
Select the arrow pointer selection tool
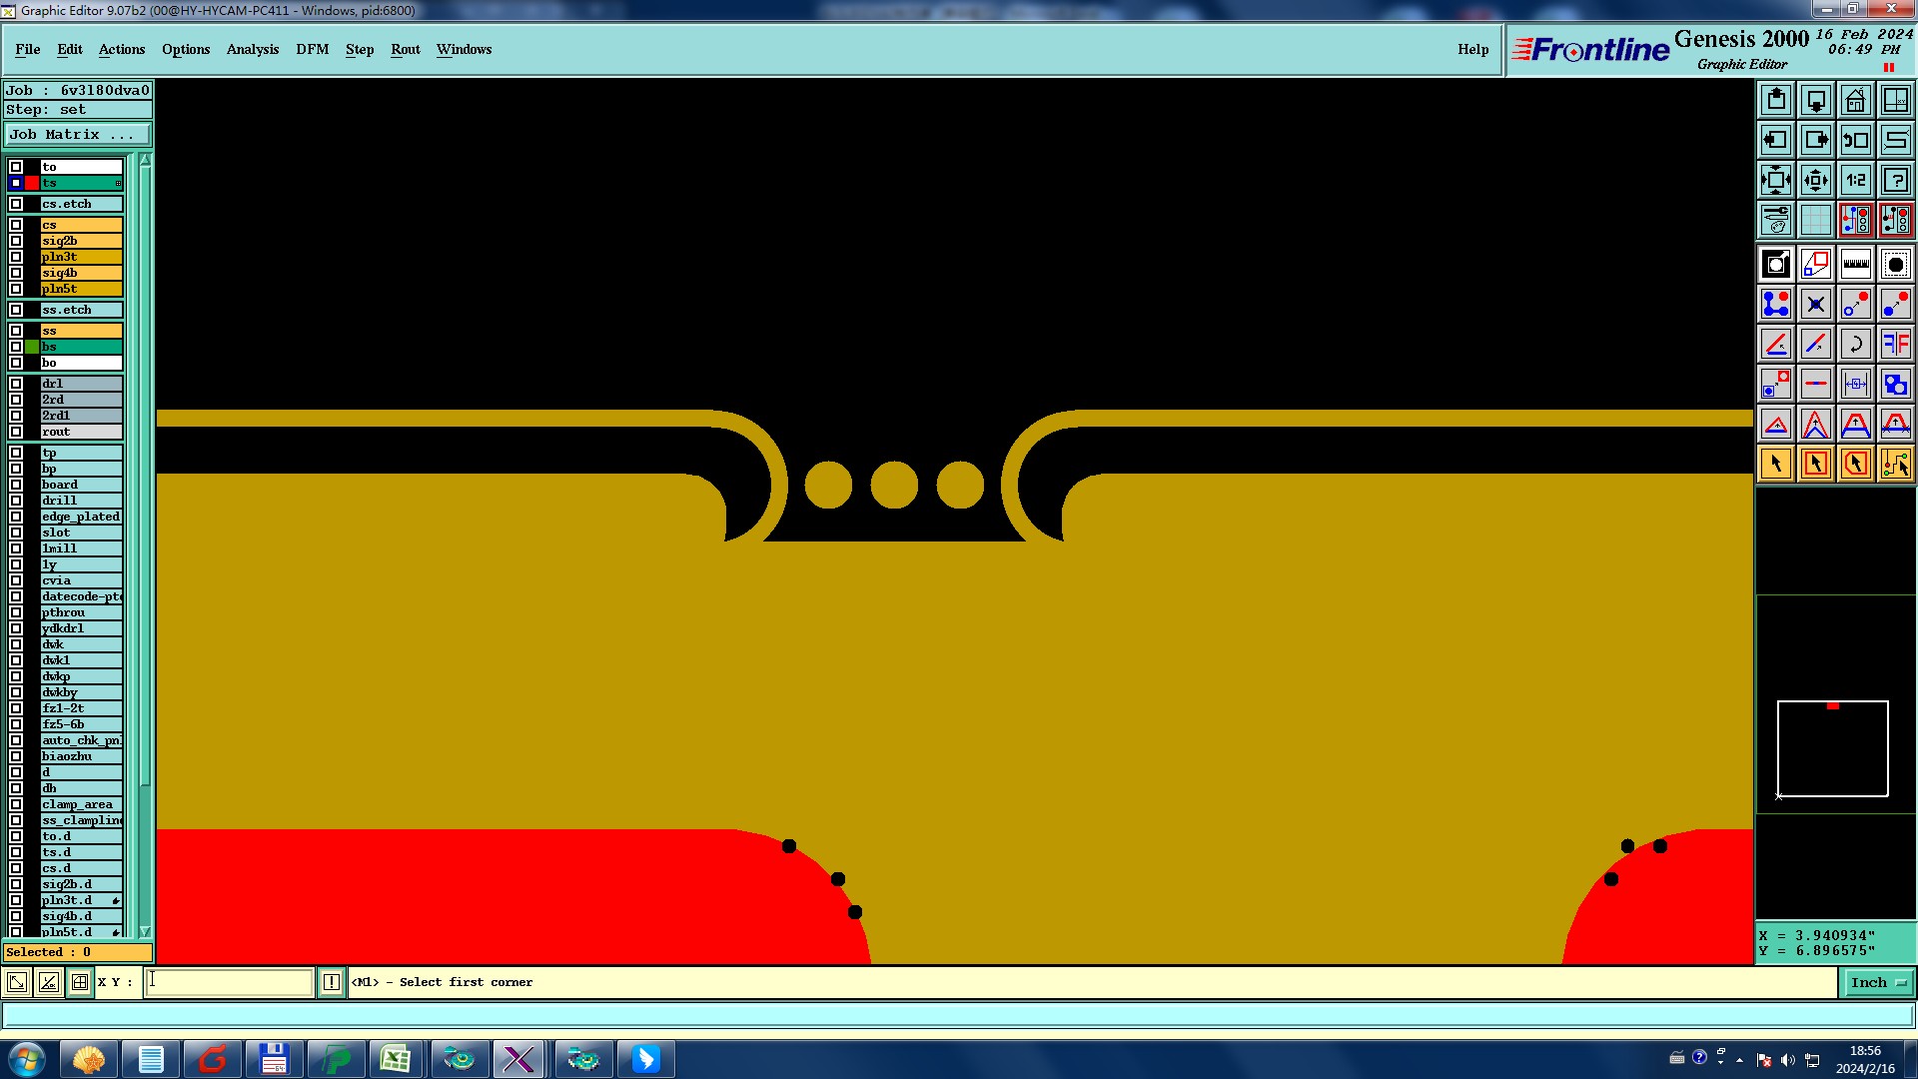[x=1775, y=464]
